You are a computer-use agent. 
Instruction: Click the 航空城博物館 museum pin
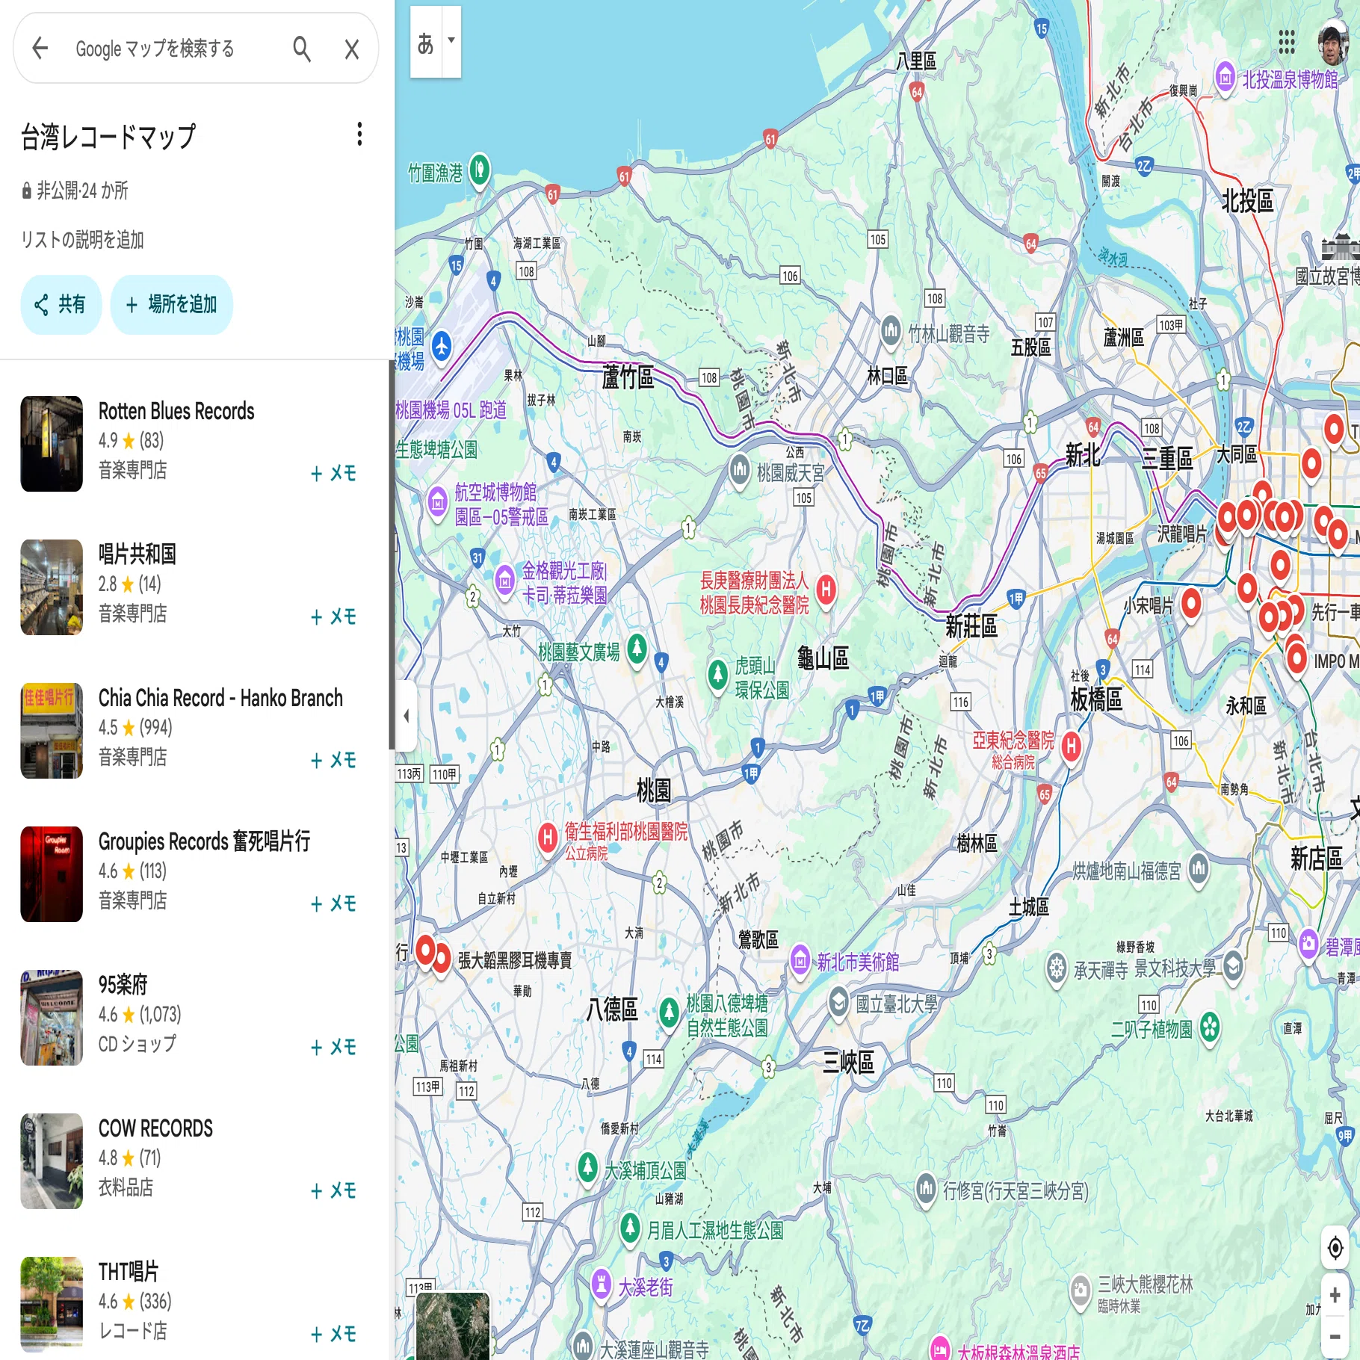point(438,501)
